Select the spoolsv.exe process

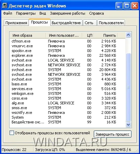[68, 51]
